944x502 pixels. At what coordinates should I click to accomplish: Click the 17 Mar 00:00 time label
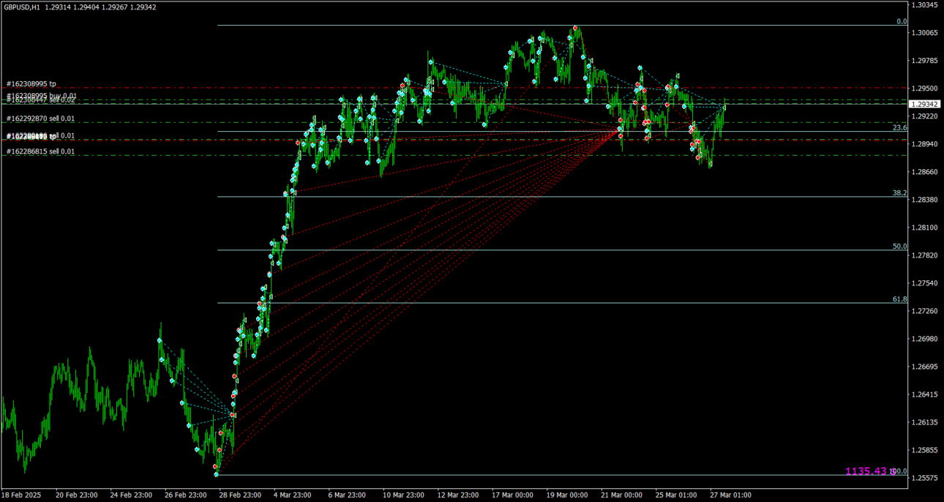point(513,495)
